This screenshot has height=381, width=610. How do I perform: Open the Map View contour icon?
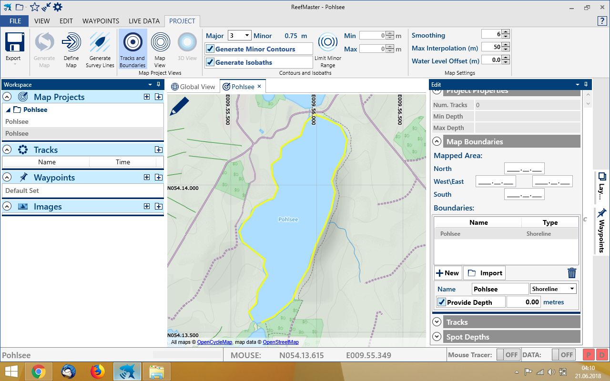(x=160, y=42)
